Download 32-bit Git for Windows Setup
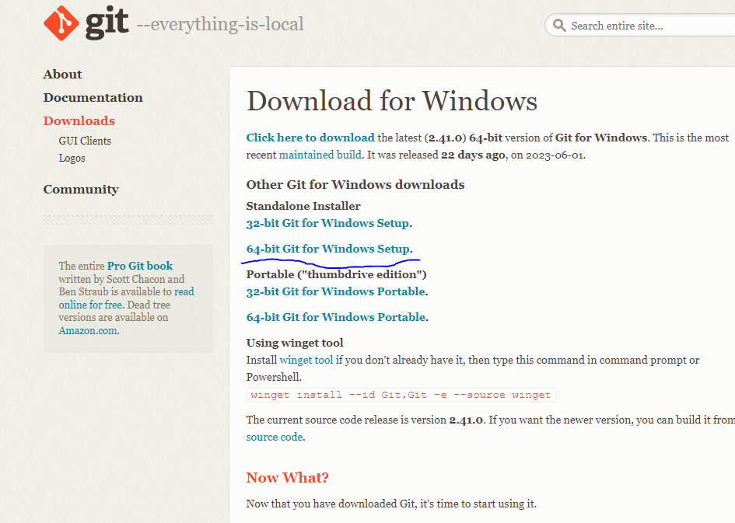The height and width of the screenshot is (523, 735). coord(327,223)
